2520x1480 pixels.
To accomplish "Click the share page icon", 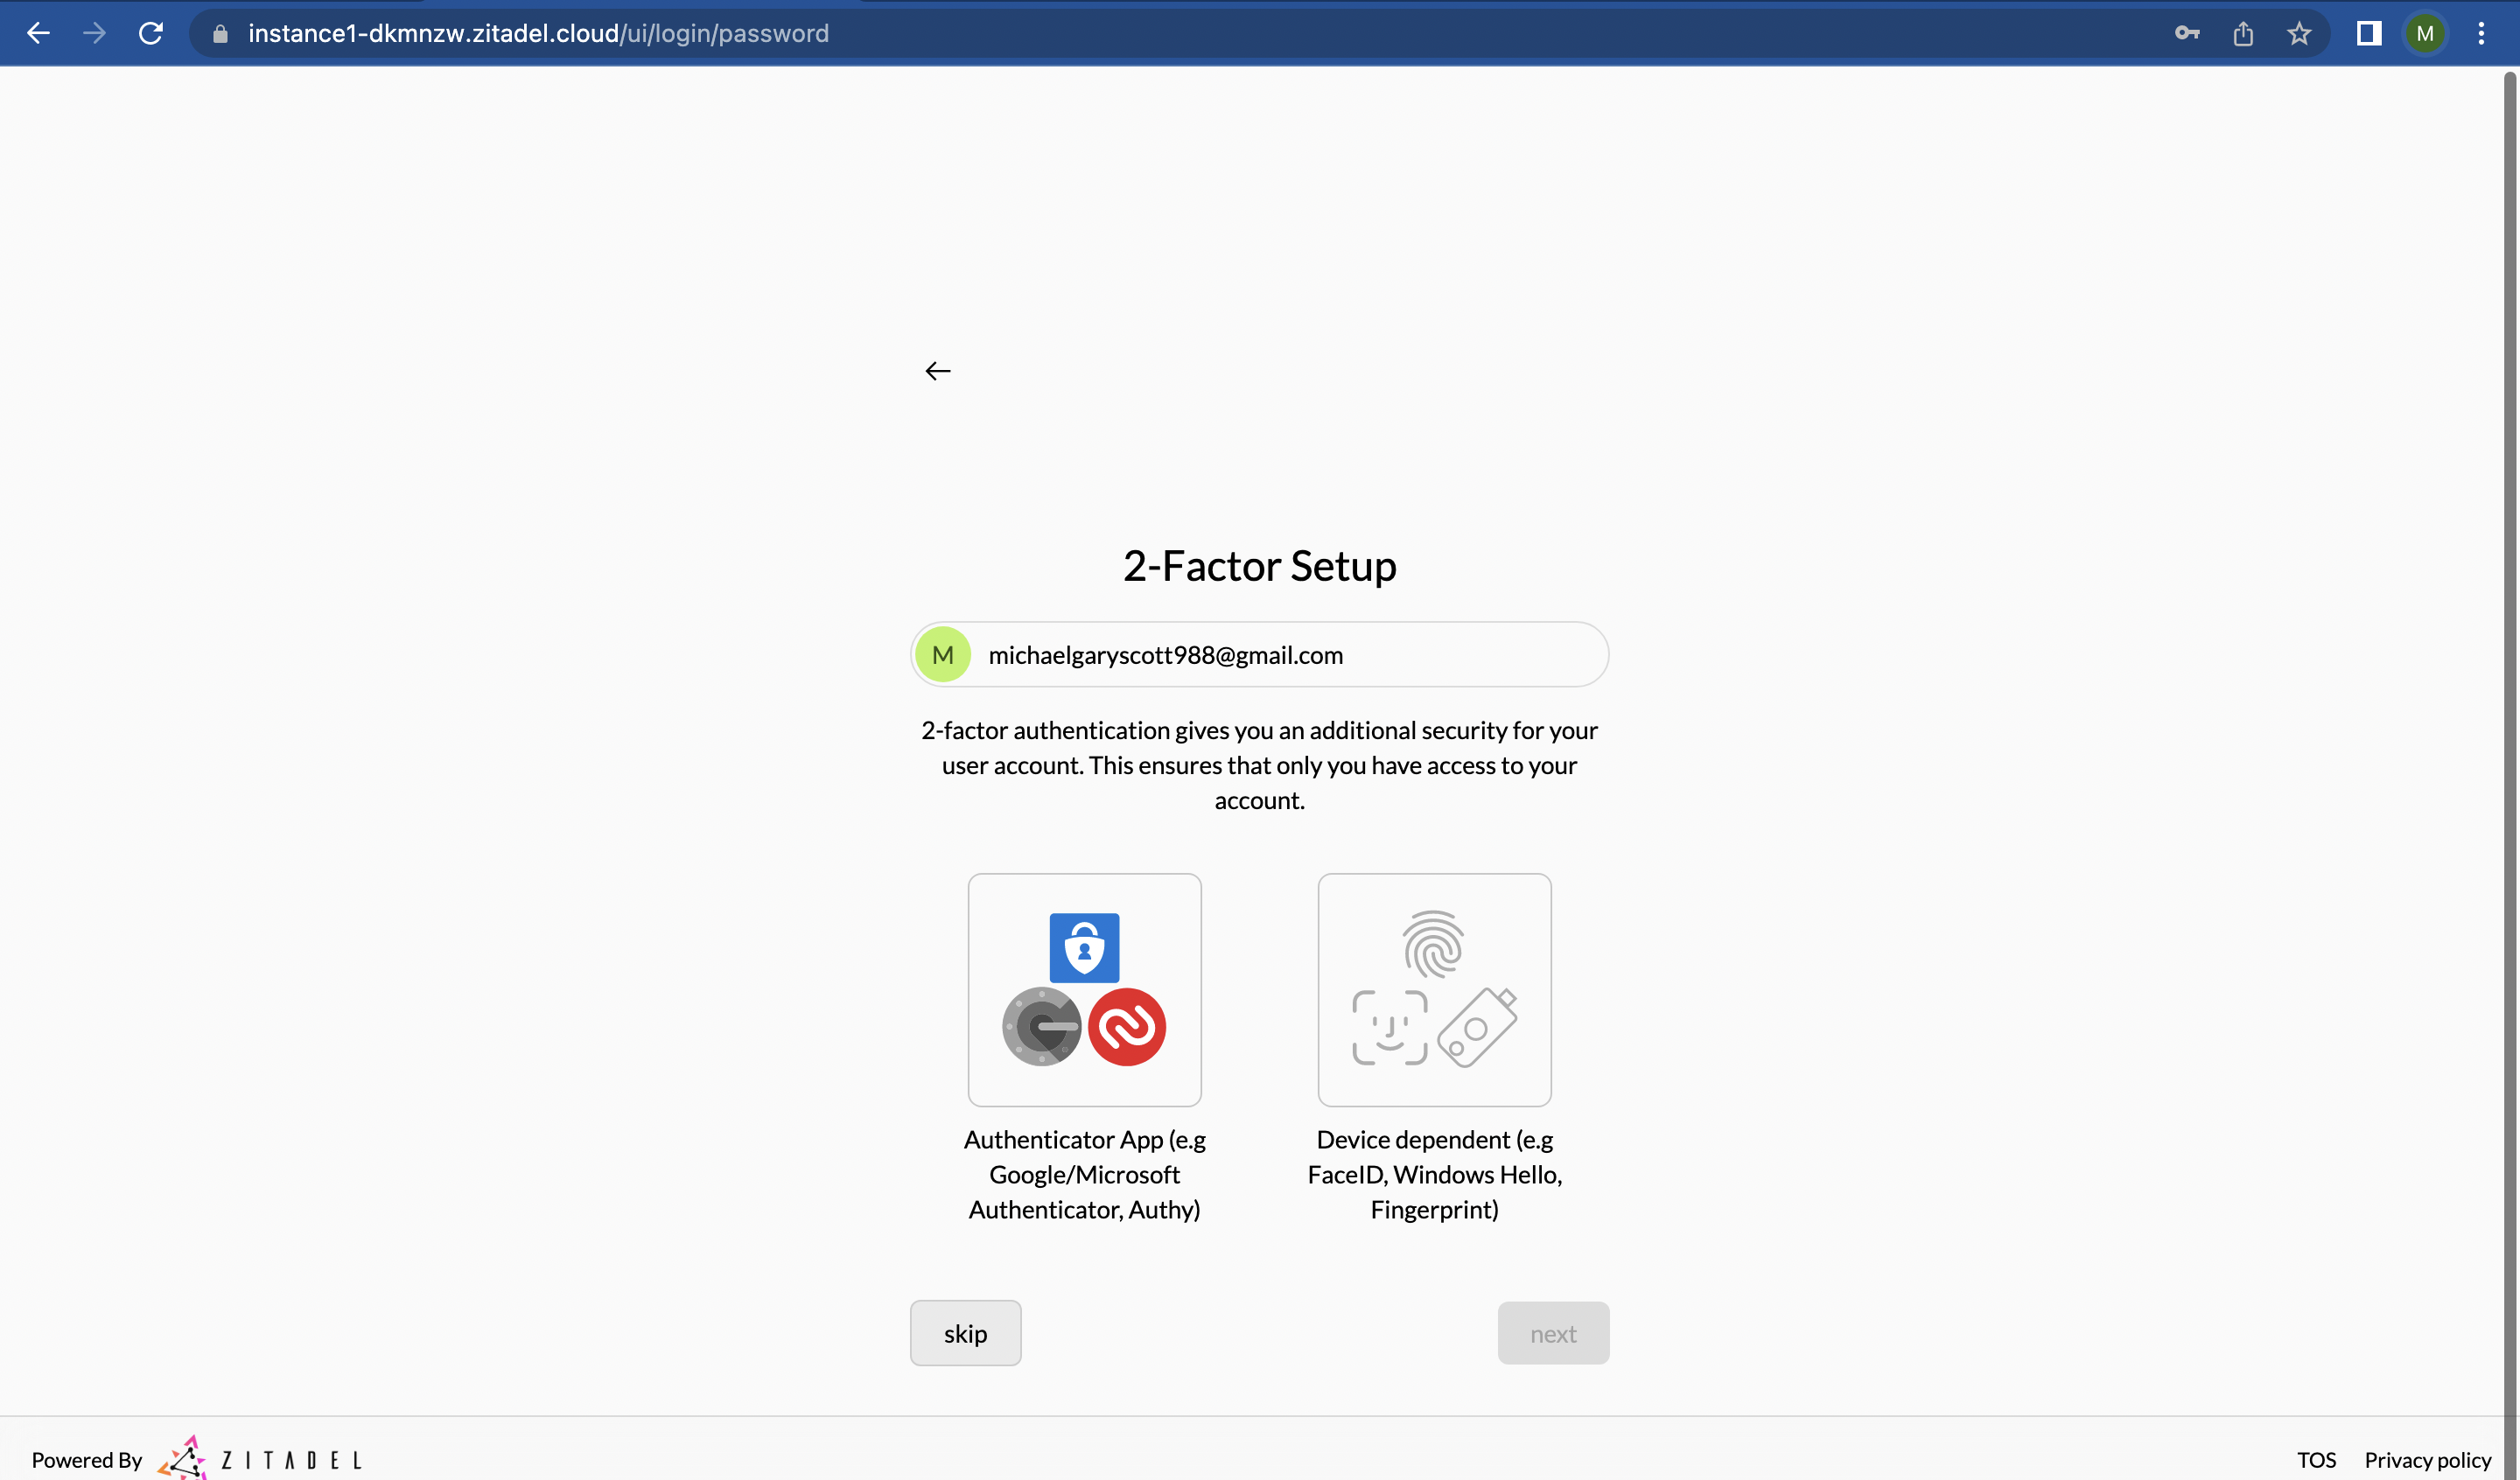I will coord(2243,33).
